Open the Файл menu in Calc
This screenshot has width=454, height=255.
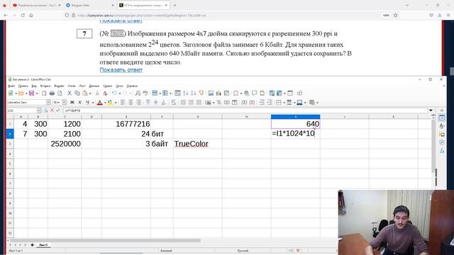point(11,86)
